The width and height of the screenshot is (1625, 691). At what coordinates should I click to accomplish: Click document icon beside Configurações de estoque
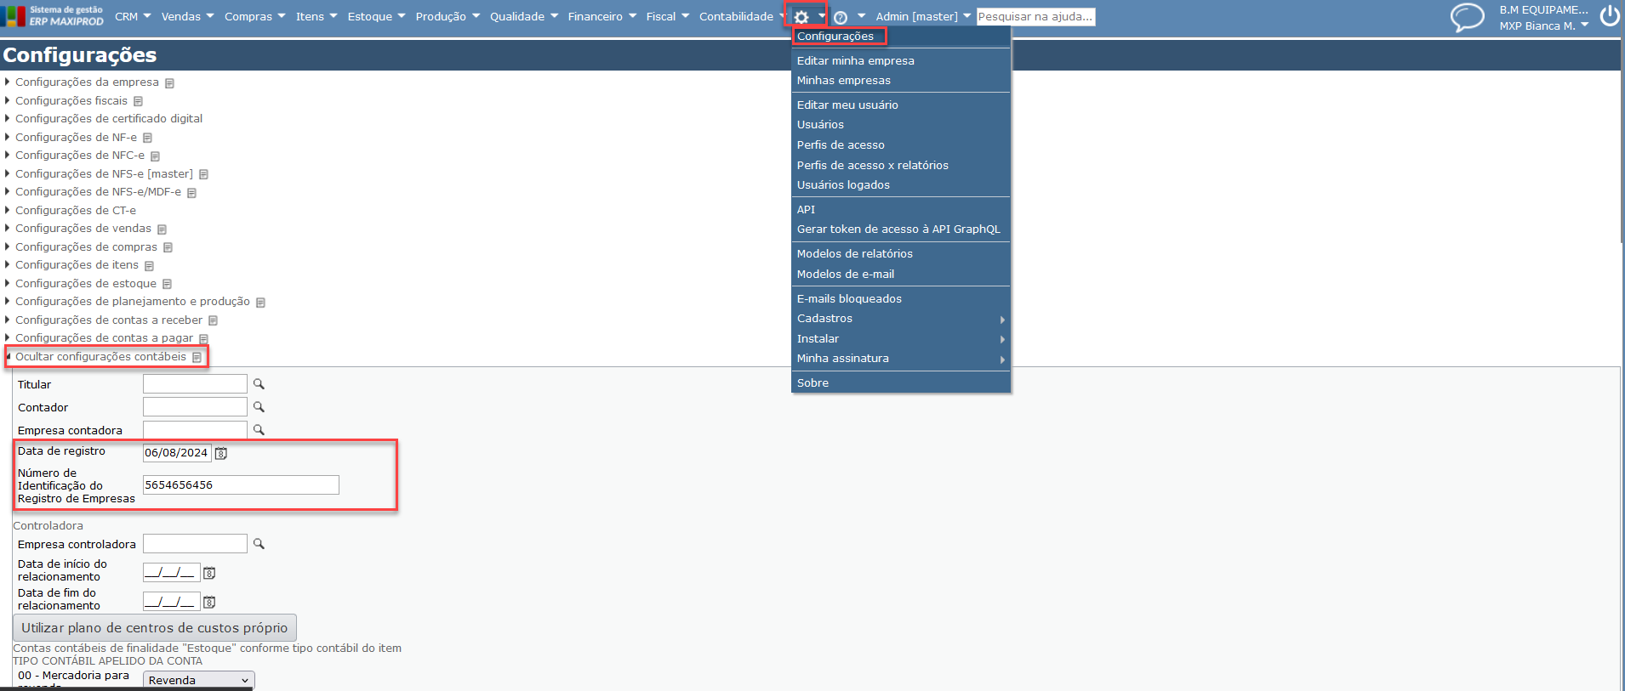coord(167,284)
